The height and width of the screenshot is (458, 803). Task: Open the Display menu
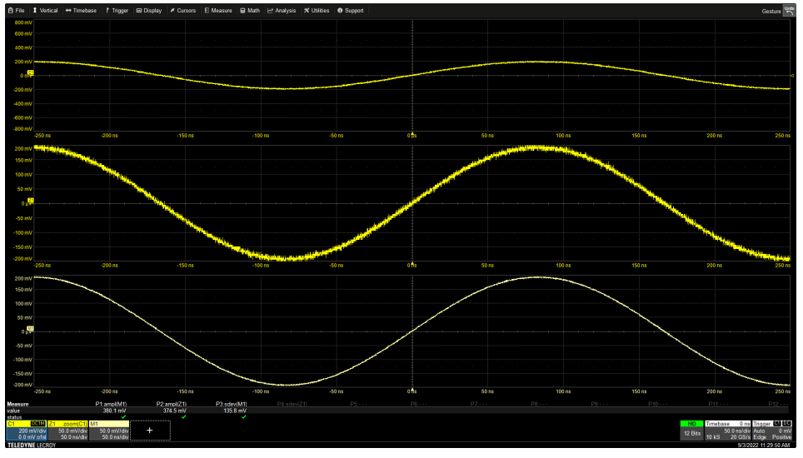coord(149,10)
